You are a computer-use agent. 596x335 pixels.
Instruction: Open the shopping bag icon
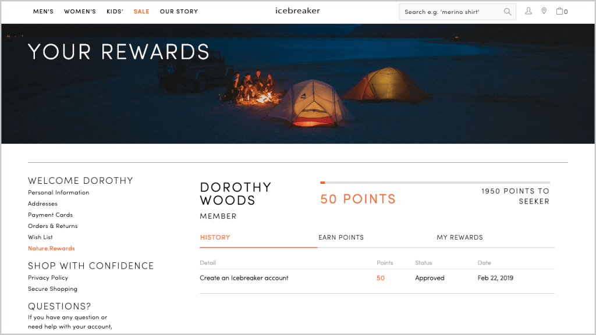[562, 11]
